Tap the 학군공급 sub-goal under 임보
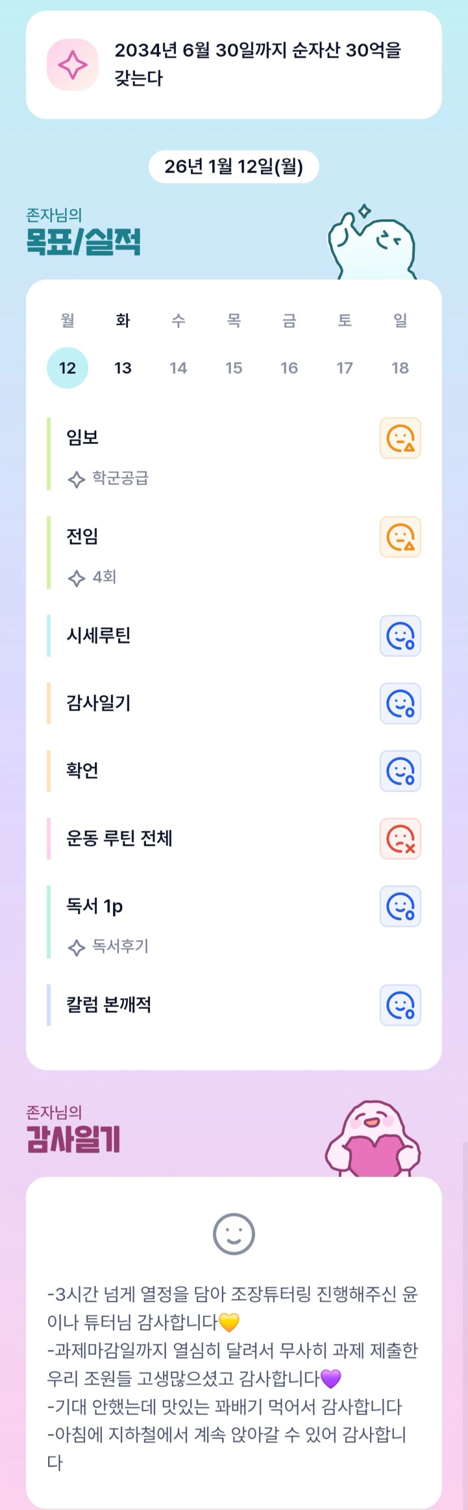Screen dimensions: 468x1510 [120, 479]
